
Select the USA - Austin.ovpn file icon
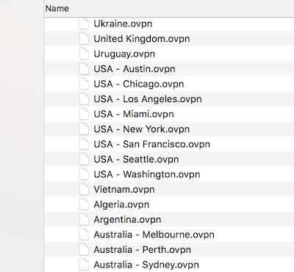[x=84, y=69]
